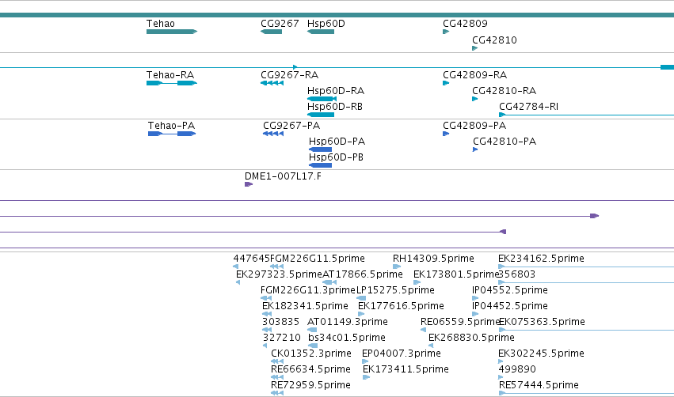Select the CG42810-PA protein
The image size is (674, 397).
coord(475,149)
